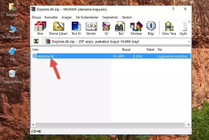
Task: Click the WinRAR title bar help button
Action: (x=173, y=9)
